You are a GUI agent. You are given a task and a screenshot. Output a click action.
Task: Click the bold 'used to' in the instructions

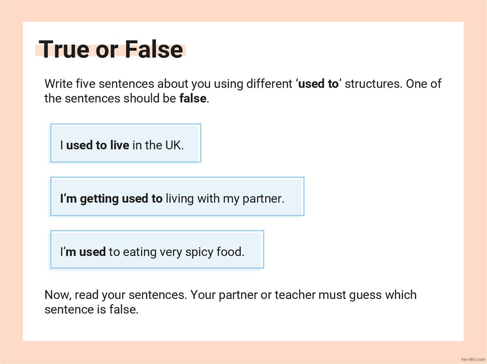tap(318, 84)
